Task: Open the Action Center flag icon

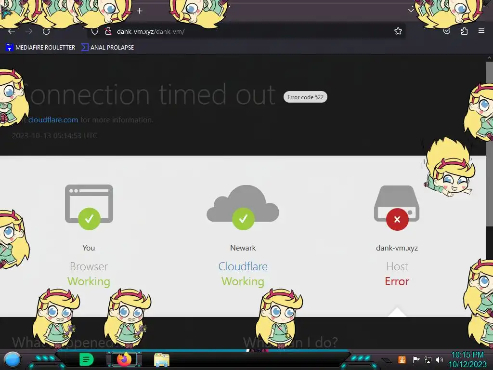Action: pos(416,359)
